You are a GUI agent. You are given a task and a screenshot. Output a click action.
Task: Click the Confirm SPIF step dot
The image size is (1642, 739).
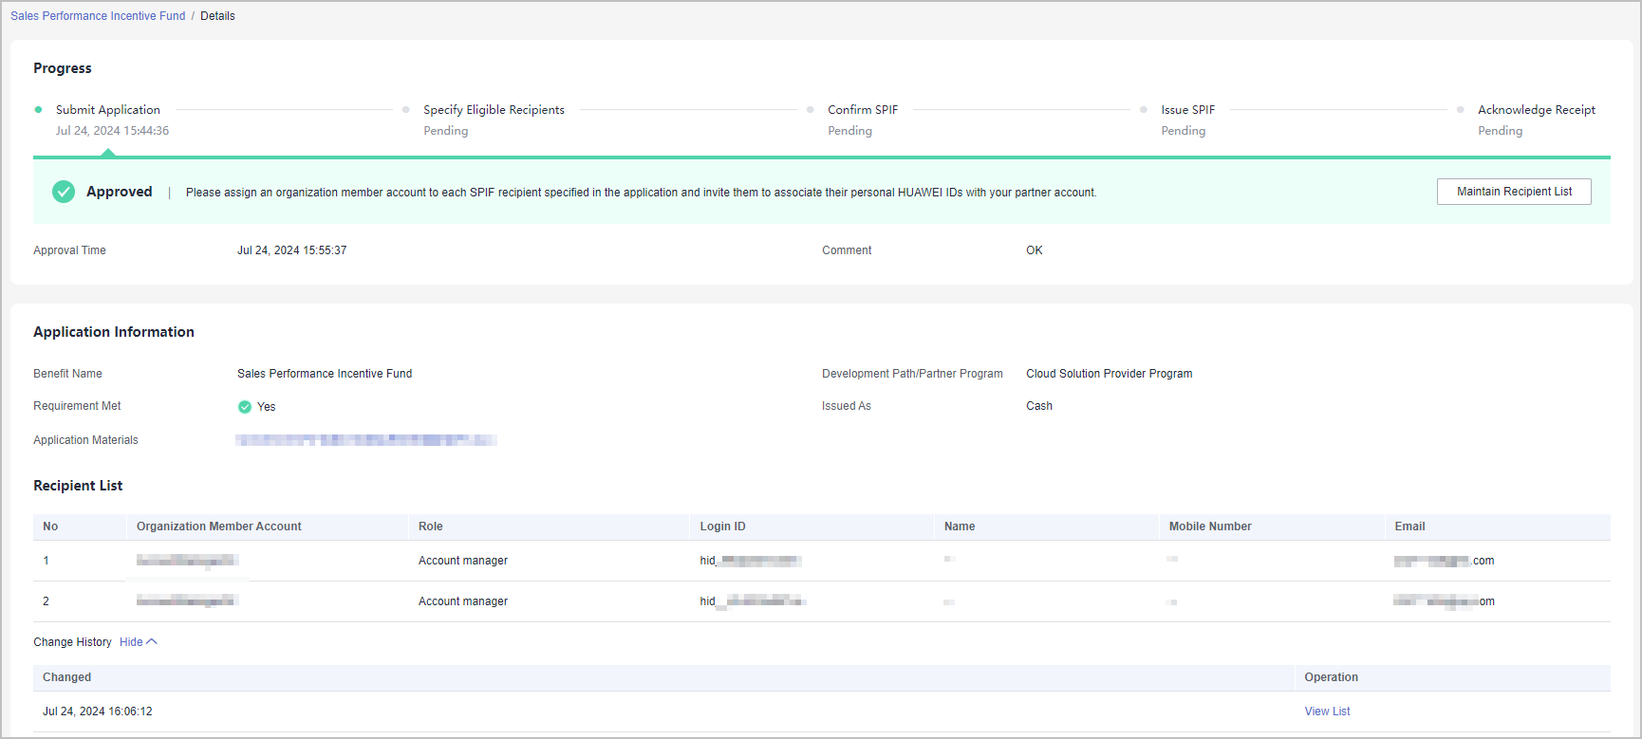click(810, 110)
